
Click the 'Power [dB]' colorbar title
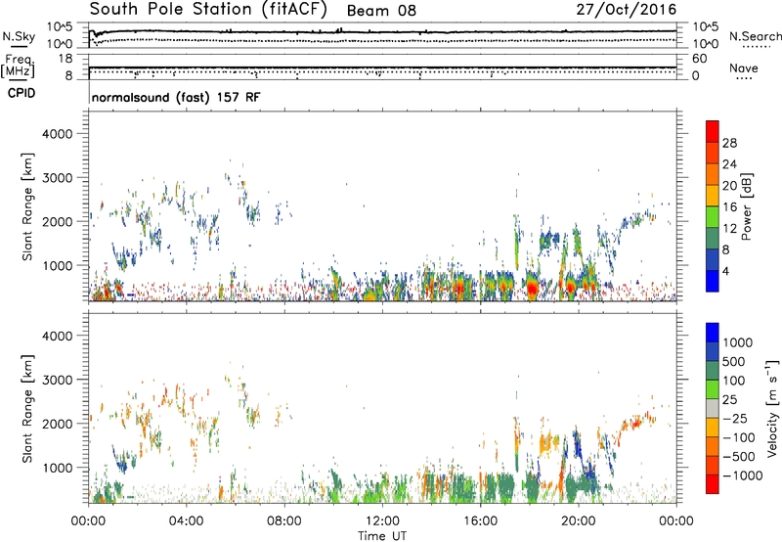click(746, 206)
